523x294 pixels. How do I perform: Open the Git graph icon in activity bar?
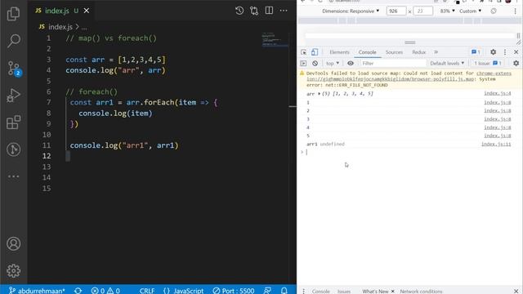point(13,149)
